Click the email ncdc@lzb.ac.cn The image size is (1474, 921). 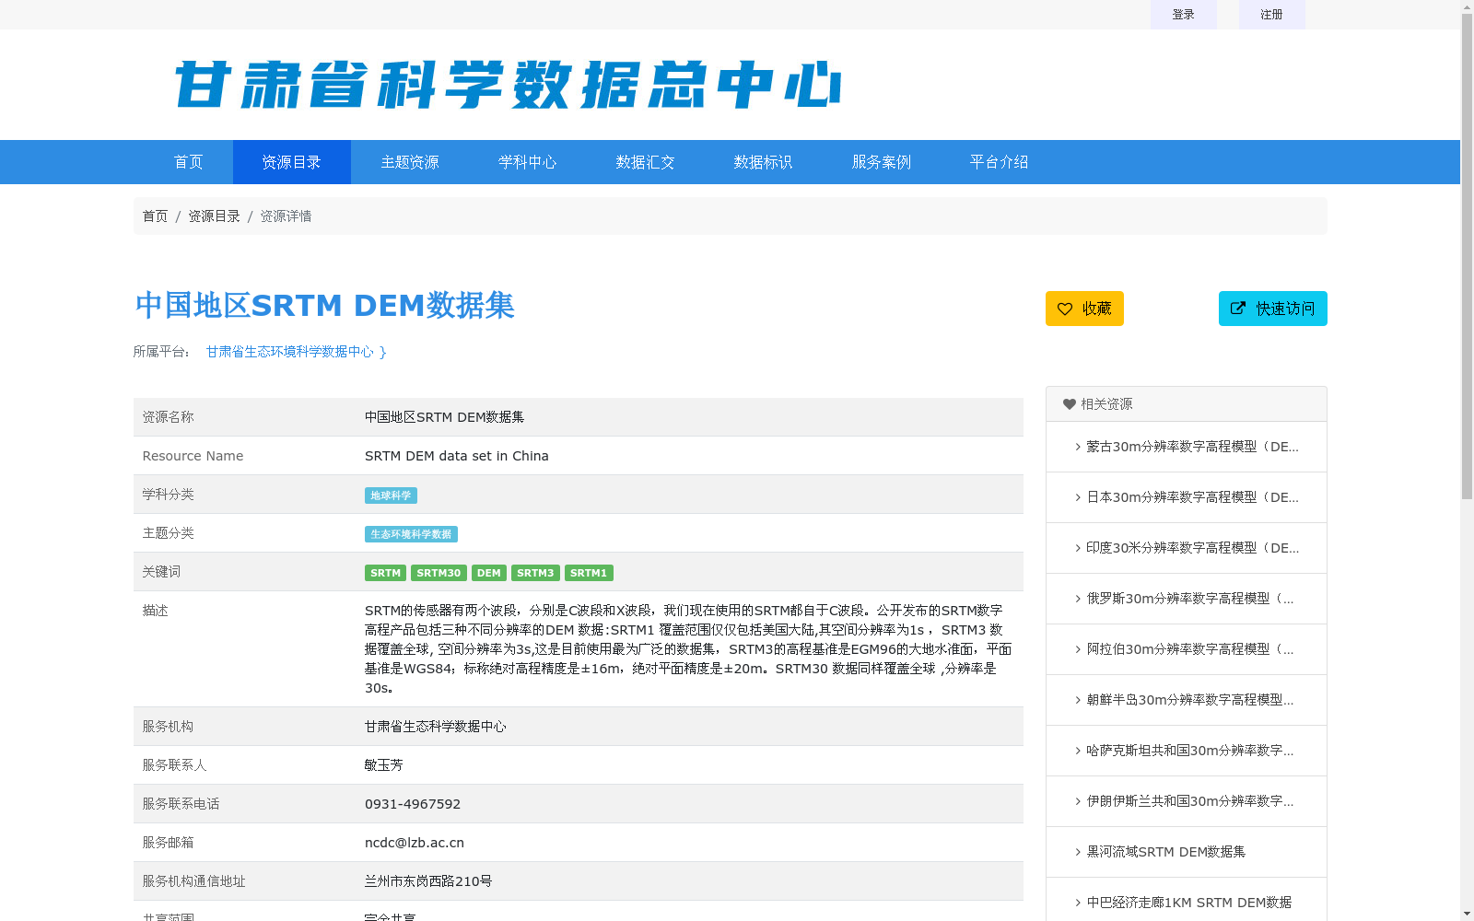(x=415, y=843)
